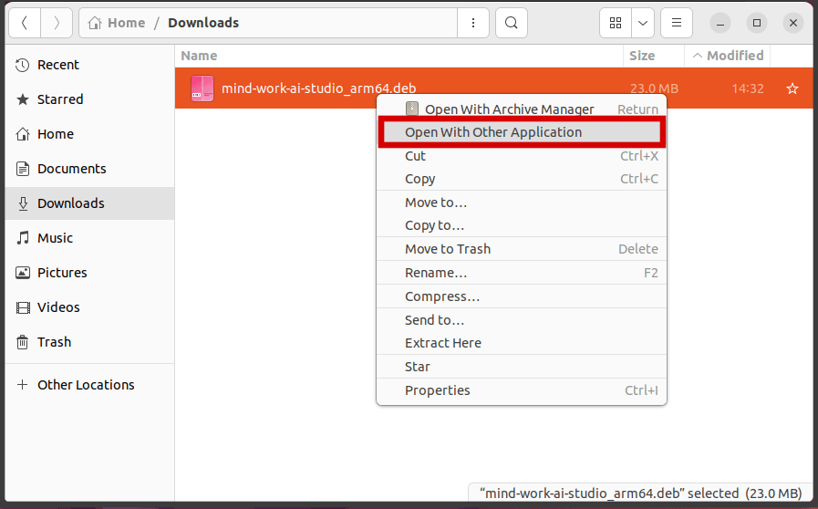Image resolution: width=818 pixels, height=509 pixels.
Task: Open the search magnifier icon
Action: (512, 23)
